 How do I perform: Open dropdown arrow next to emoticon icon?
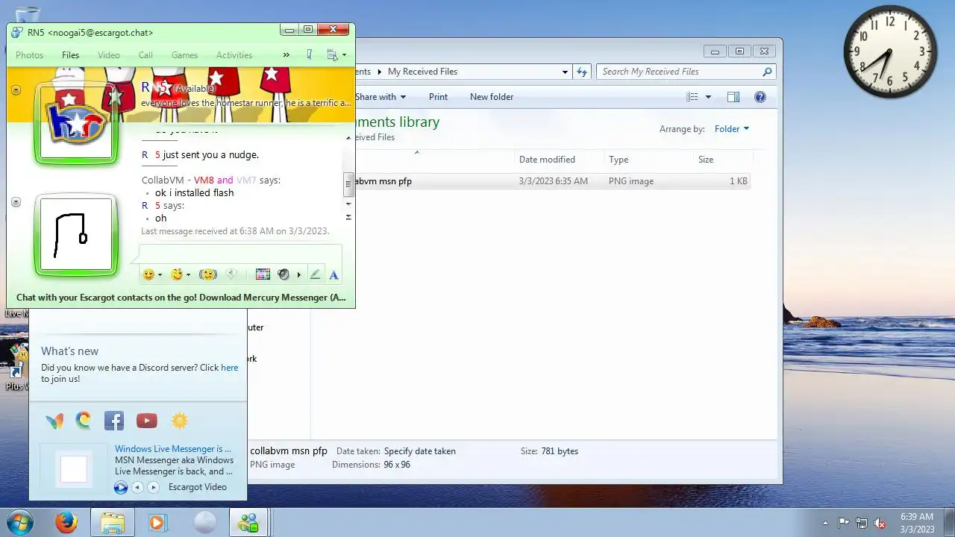click(160, 275)
